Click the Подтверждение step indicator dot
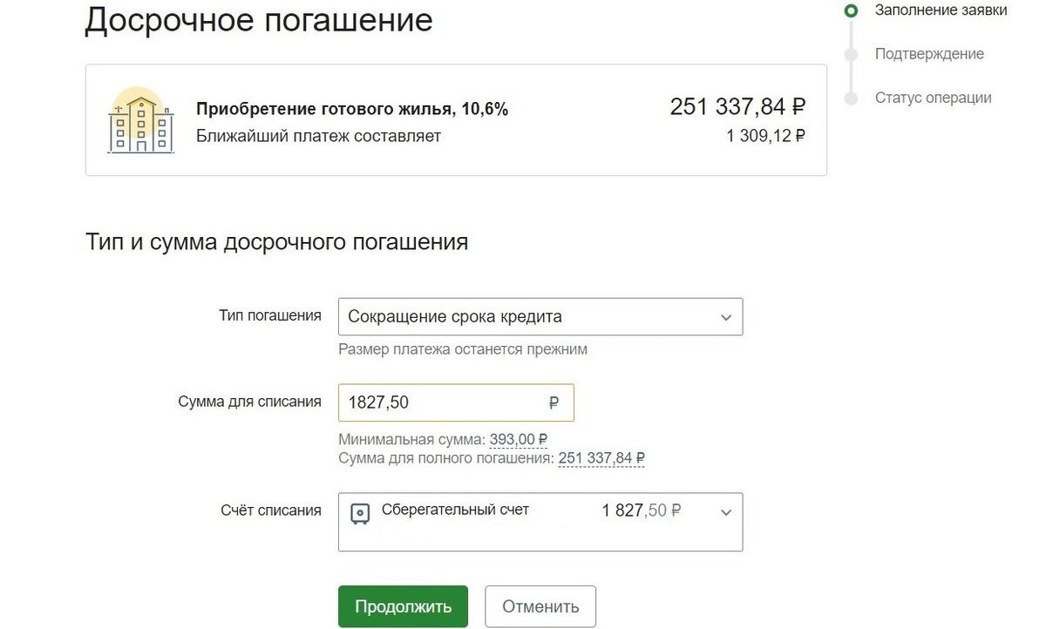Viewport: 1046px width, 629px height. (x=852, y=54)
